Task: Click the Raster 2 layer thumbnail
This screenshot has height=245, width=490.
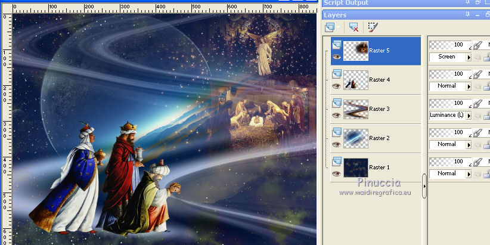Action: (x=356, y=138)
